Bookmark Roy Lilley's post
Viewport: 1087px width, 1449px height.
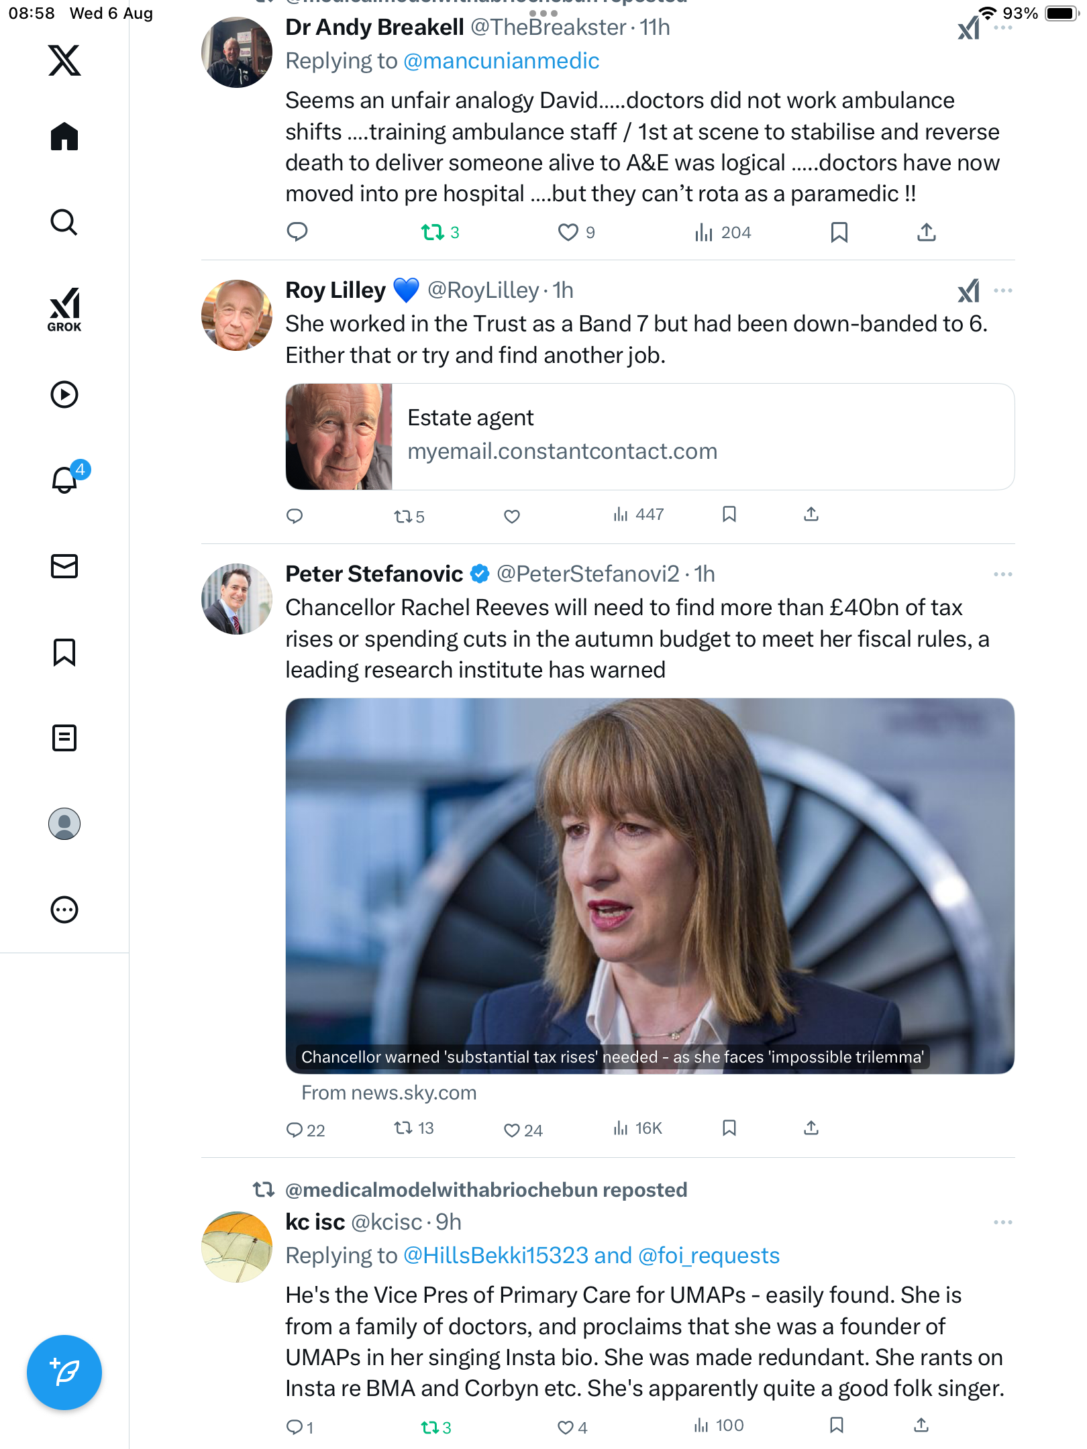click(729, 515)
